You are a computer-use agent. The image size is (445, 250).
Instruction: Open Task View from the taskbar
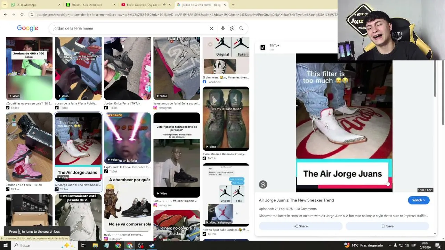point(83,245)
